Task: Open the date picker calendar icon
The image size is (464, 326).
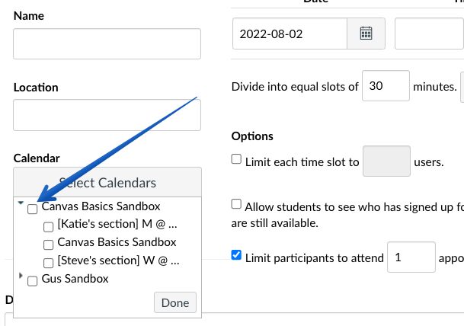Action: pyautogui.click(x=366, y=34)
